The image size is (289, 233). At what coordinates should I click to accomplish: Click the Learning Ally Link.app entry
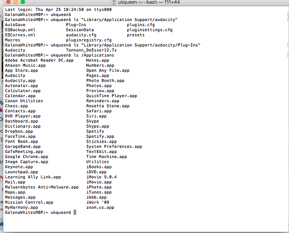pos(33,177)
